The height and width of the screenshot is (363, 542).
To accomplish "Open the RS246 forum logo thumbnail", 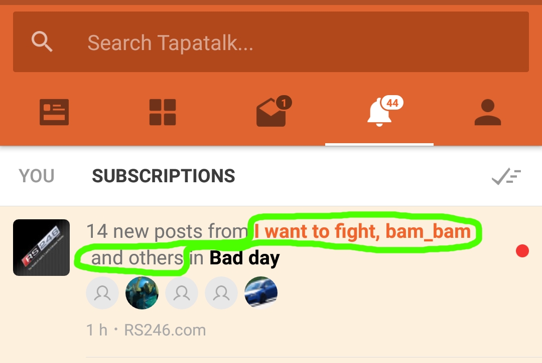I will click(x=42, y=247).
